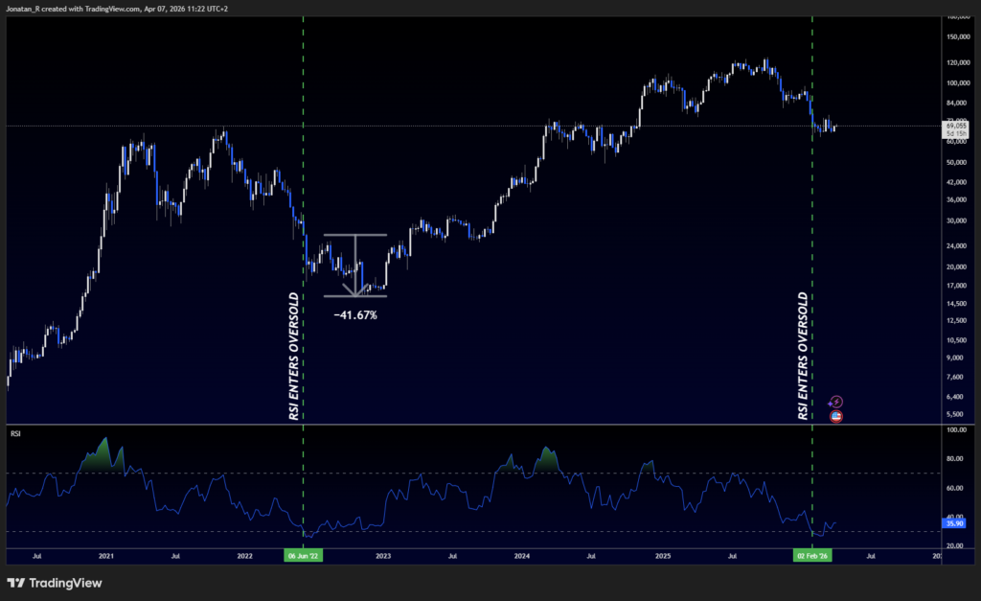The width and height of the screenshot is (981, 601).
Task: Select the RSI pane title label
Action: pyautogui.click(x=17, y=434)
